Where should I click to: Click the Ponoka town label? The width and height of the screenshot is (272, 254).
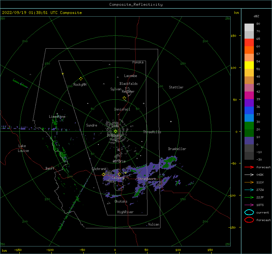click(138, 63)
